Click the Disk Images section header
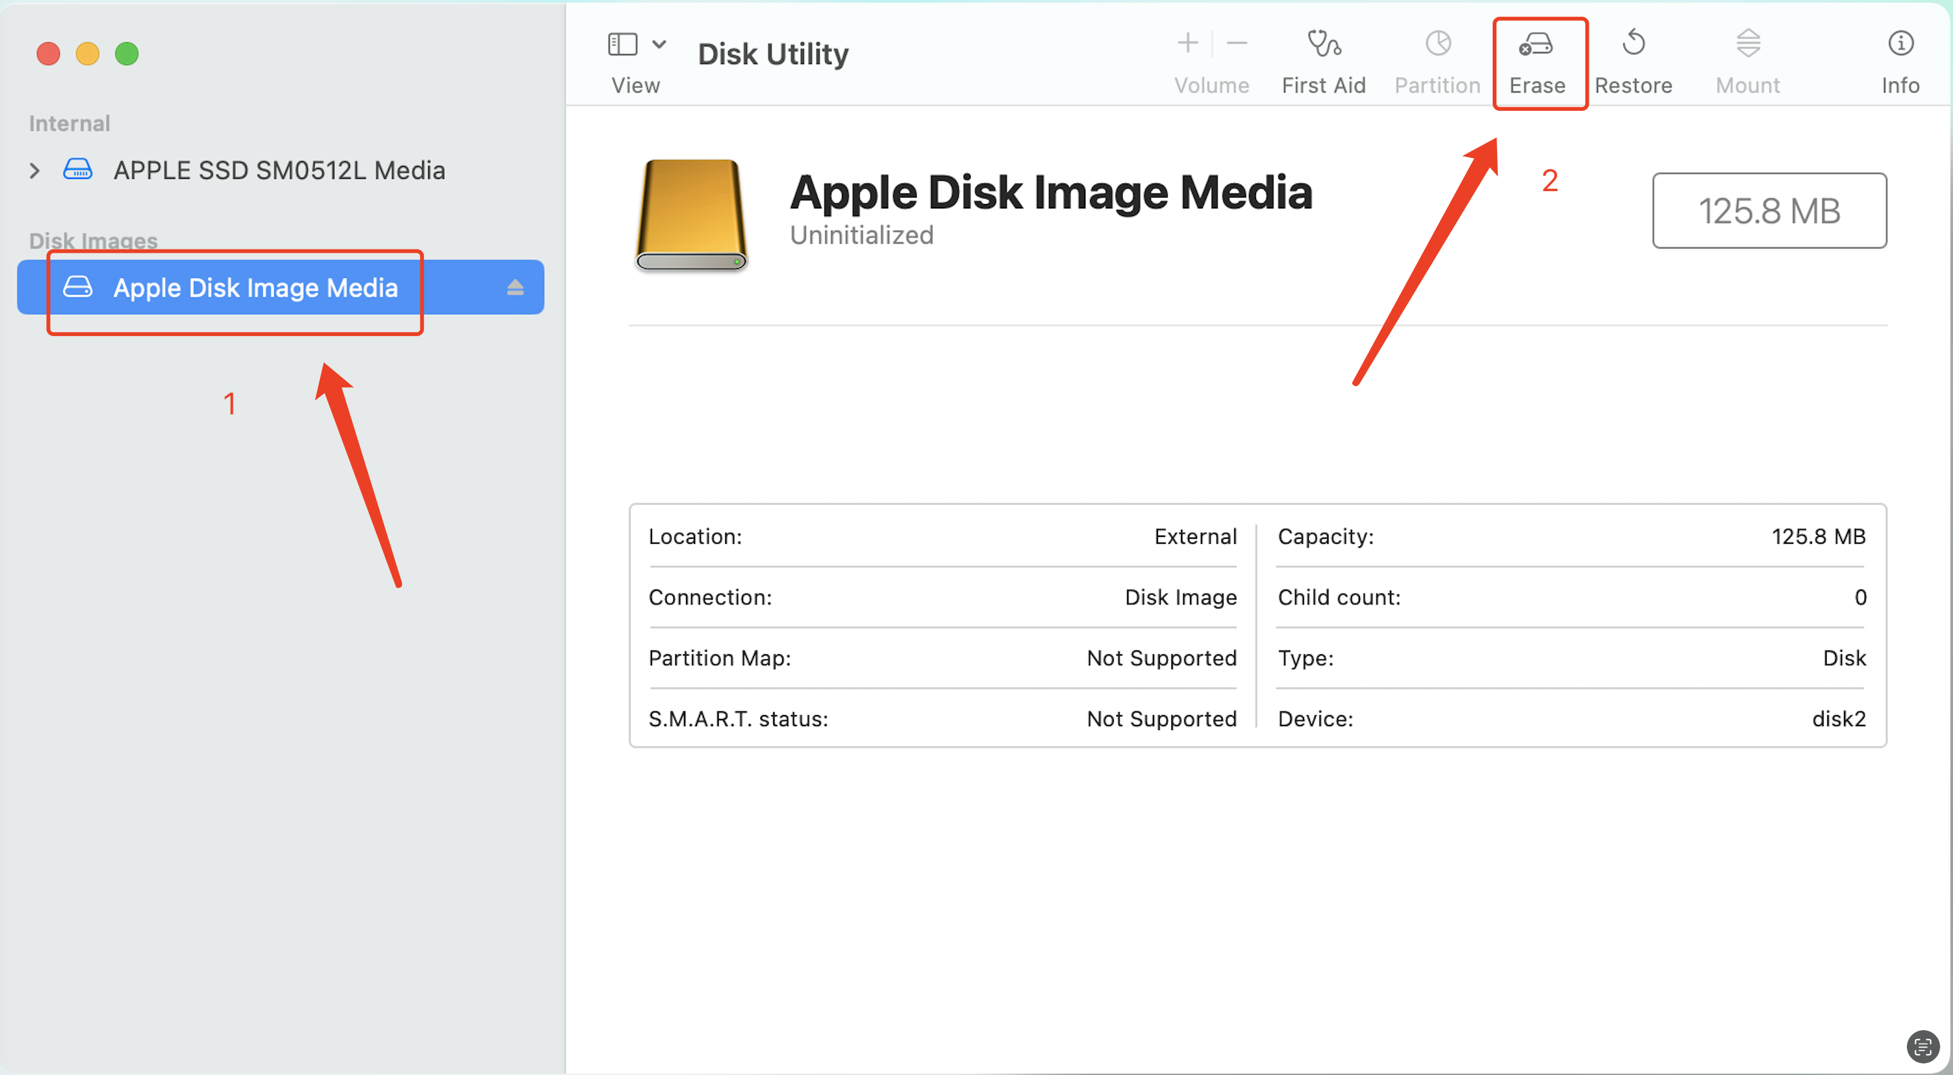 pos(92,241)
